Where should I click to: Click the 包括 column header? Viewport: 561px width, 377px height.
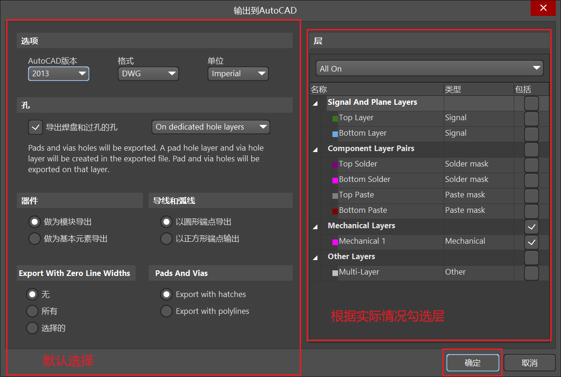click(532, 89)
